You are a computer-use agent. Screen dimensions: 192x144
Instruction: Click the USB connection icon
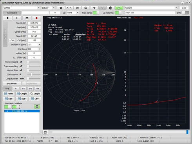click(94, 8)
